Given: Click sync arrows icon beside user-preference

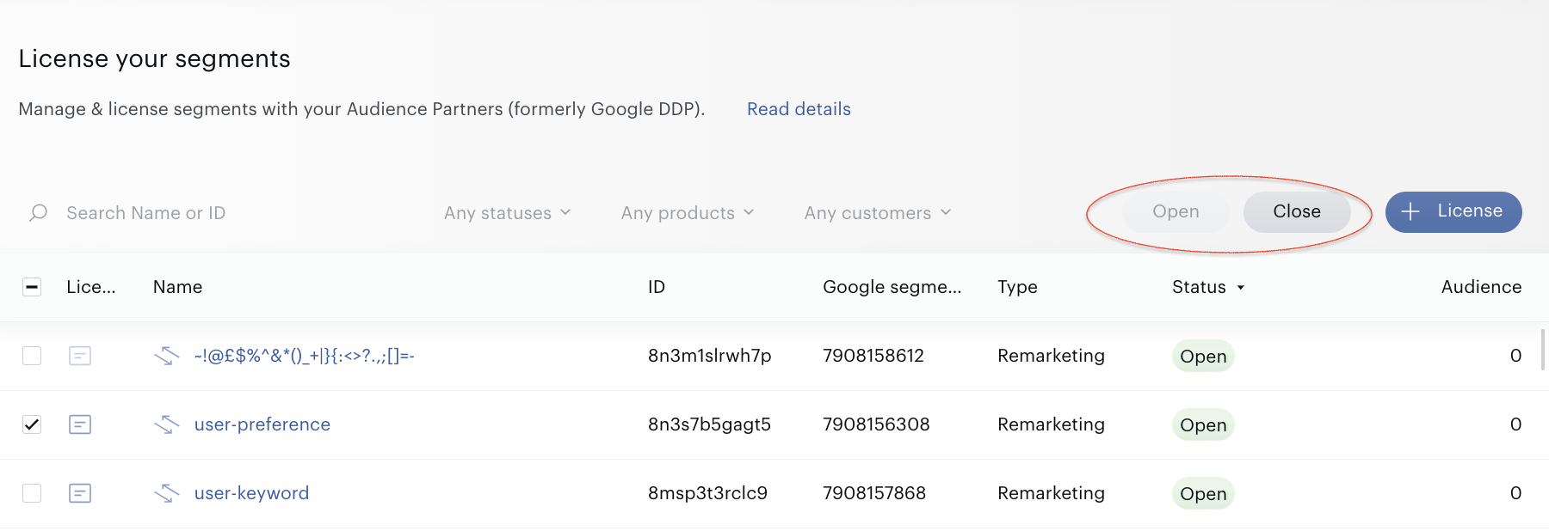Looking at the screenshot, I should coord(166,424).
